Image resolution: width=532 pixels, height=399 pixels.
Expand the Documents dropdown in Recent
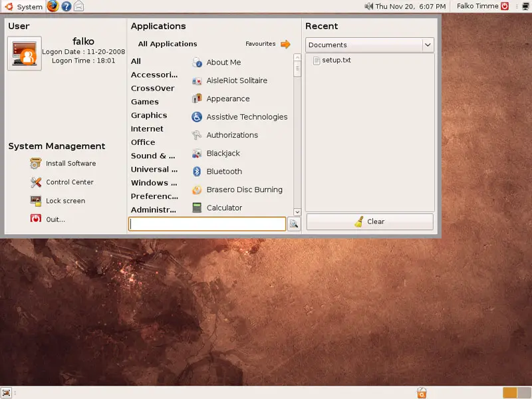coord(428,45)
